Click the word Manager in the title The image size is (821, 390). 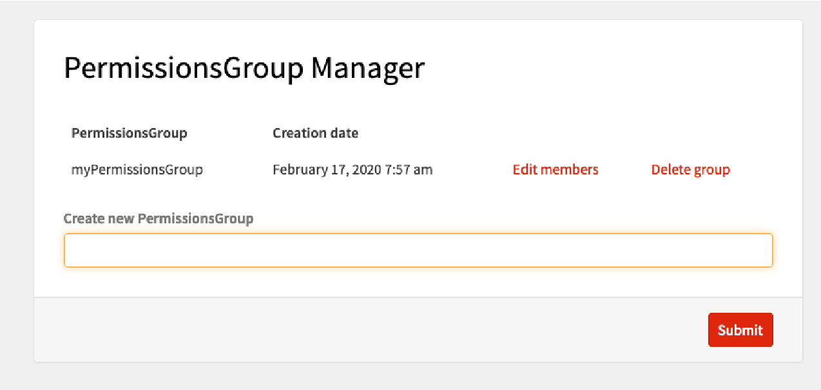click(367, 68)
